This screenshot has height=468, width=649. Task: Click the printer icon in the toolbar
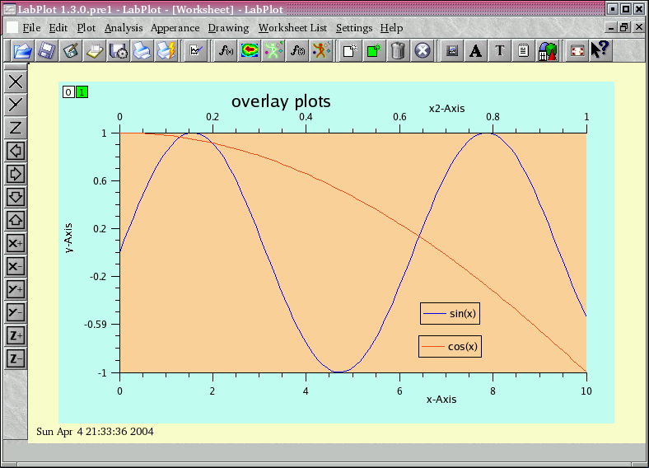(142, 51)
